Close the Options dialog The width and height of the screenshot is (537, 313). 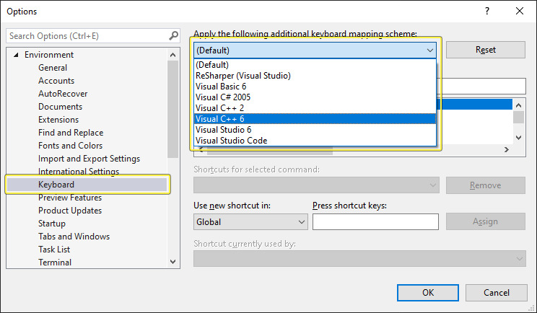520,11
